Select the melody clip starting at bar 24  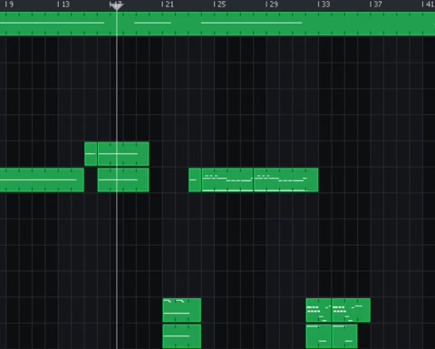(227, 180)
